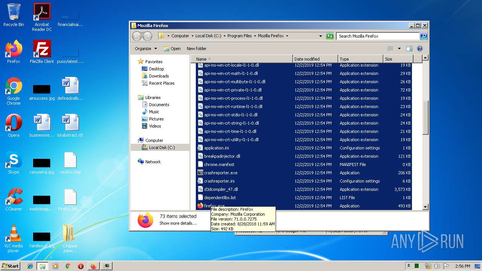
Task: Open the Skype desktop shortcut
Action: click(x=14, y=163)
